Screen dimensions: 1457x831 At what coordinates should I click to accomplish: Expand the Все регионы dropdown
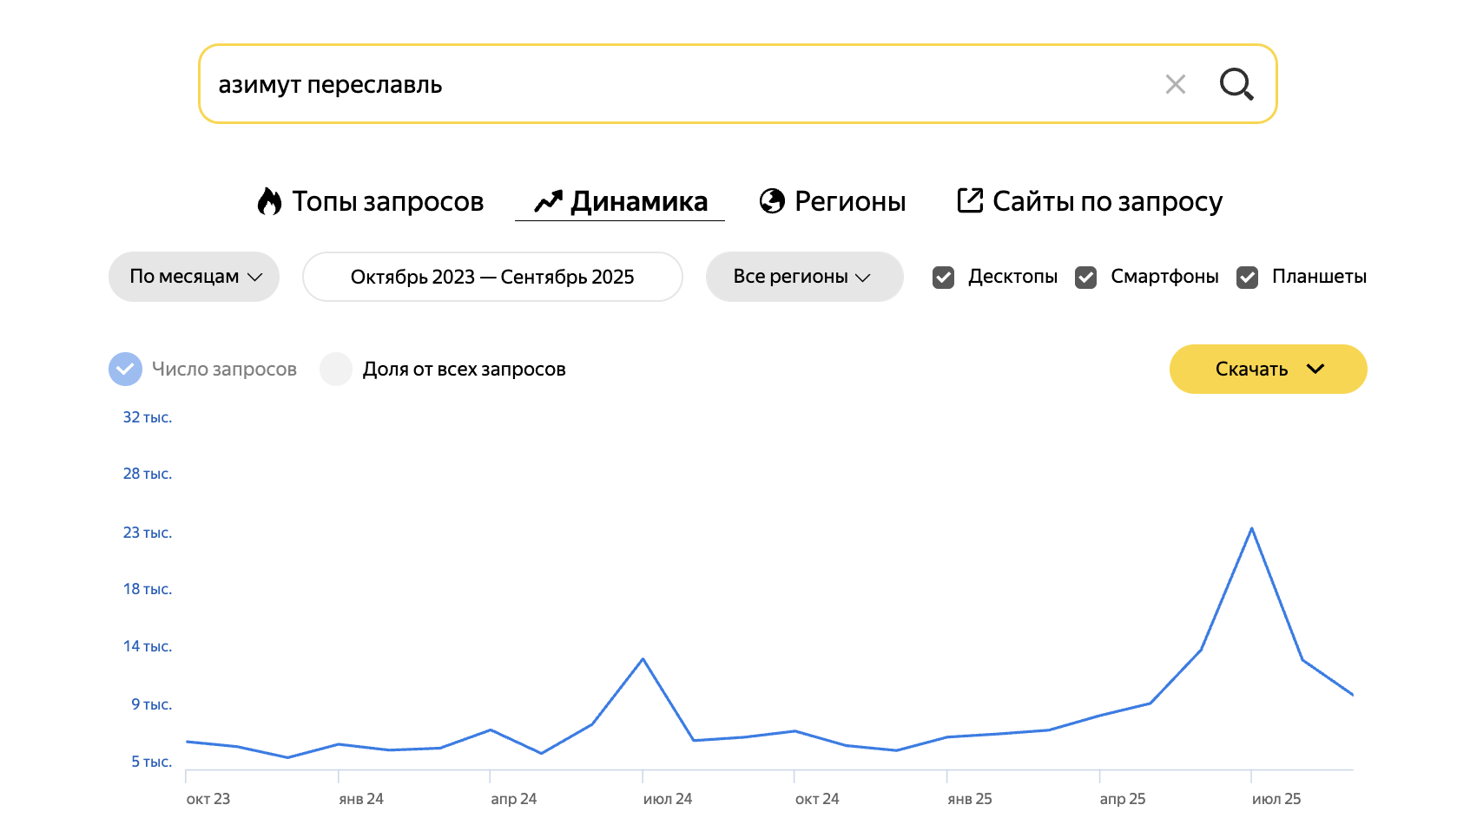[x=804, y=277]
